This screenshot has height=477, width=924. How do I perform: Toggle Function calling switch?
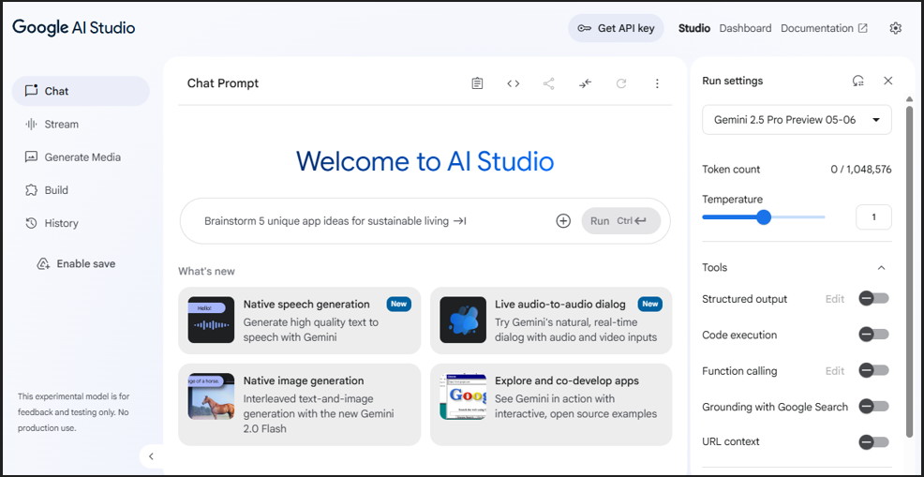pyautogui.click(x=873, y=370)
